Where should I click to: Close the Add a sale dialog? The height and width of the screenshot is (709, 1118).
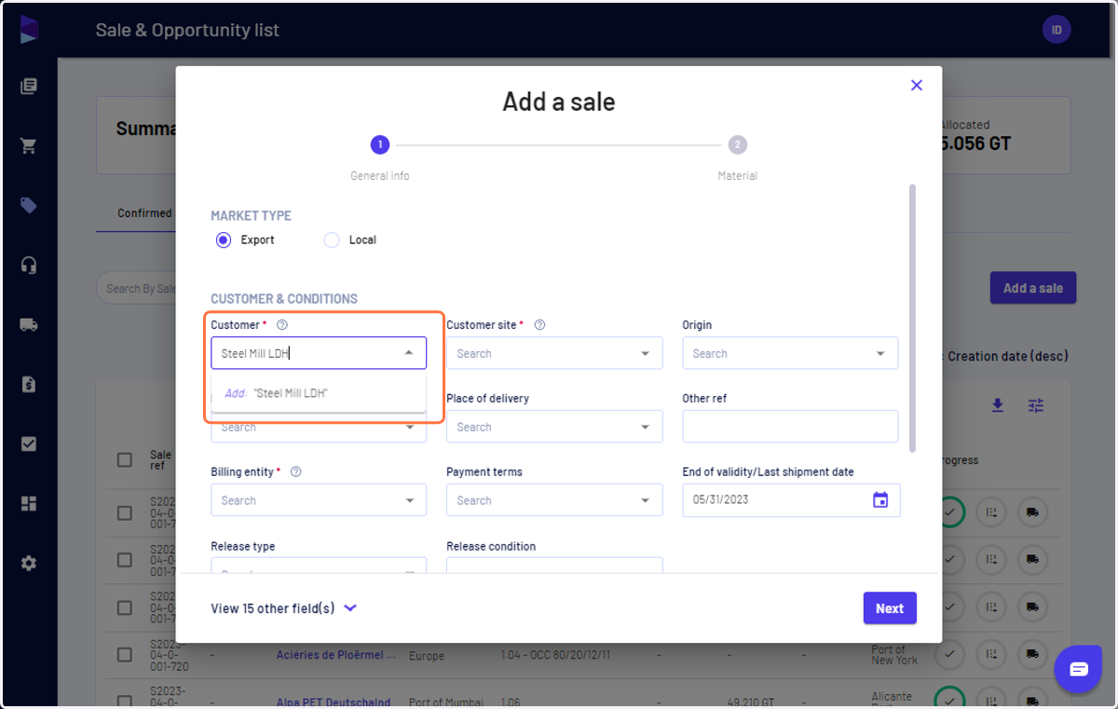[917, 85]
